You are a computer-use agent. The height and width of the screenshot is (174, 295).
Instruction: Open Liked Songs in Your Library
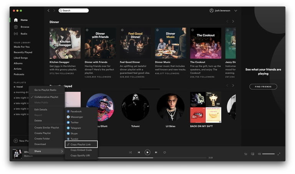coord(21,57)
